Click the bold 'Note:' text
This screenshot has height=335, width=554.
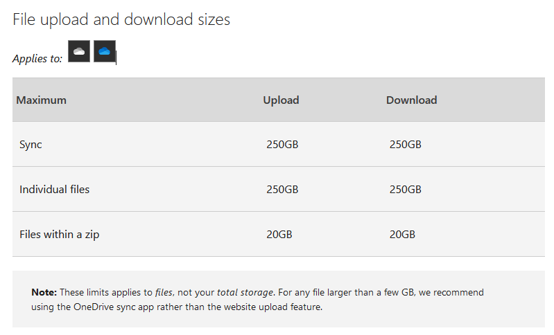coord(44,292)
